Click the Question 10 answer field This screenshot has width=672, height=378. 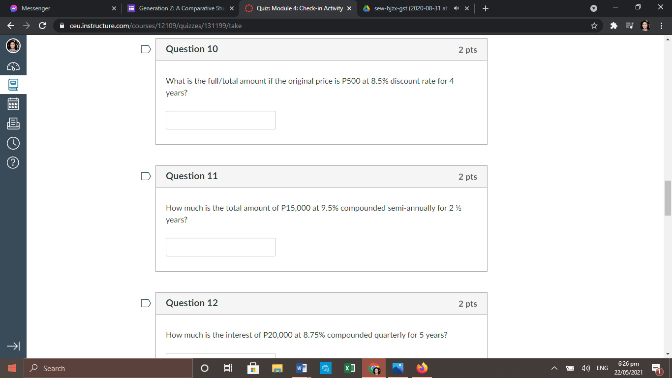point(221,120)
